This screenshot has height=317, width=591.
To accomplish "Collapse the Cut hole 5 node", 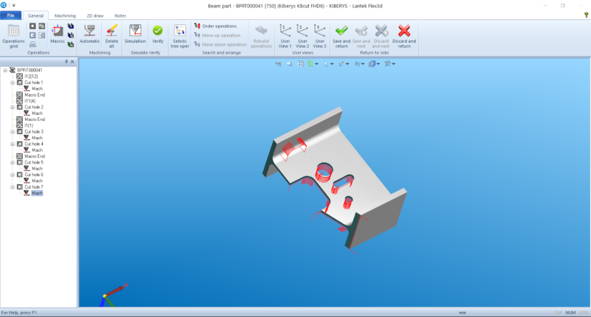I will pos(13,162).
